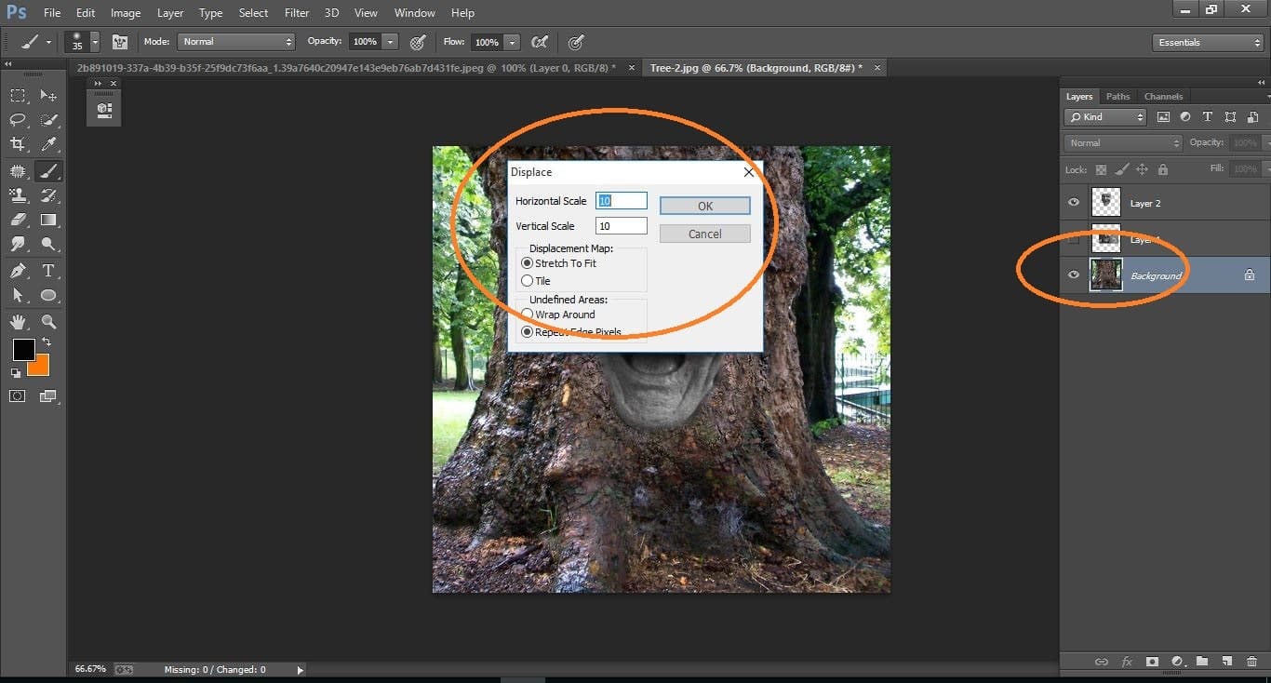Image resolution: width=1271 pixels, height=683 pixels.
Task: Click the Horizontal Scale input field
Action: click(x=621, y=201)
